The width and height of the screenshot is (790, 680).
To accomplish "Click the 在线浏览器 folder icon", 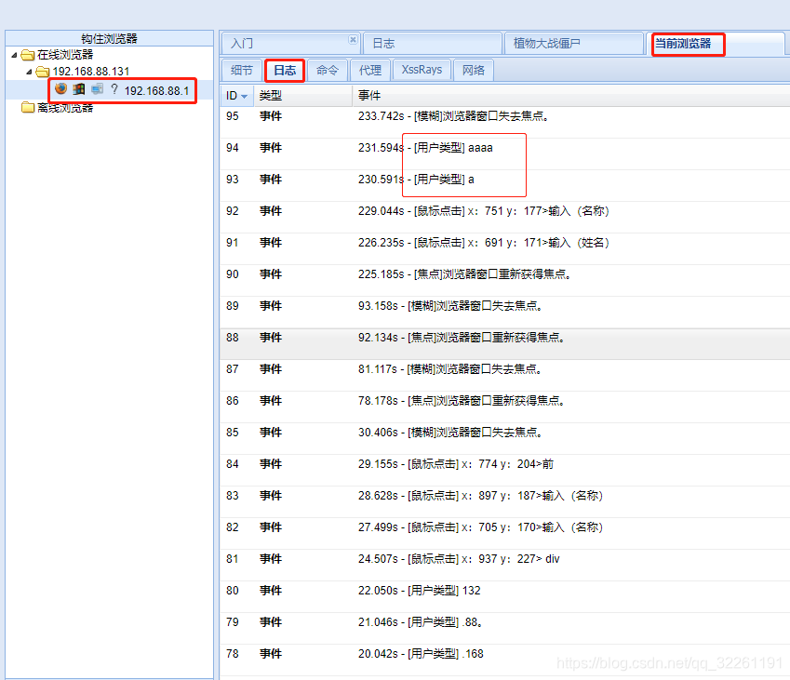I will (28, 55).
